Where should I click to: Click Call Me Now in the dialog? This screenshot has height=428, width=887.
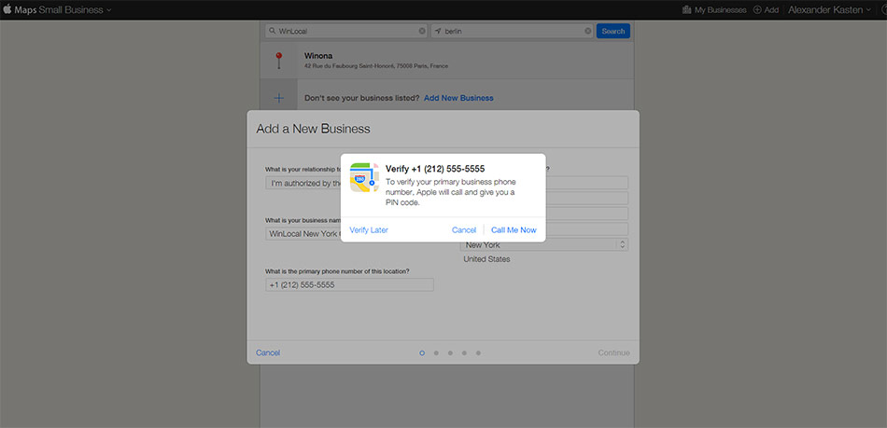pyautogui.click(x=514, y=229)
